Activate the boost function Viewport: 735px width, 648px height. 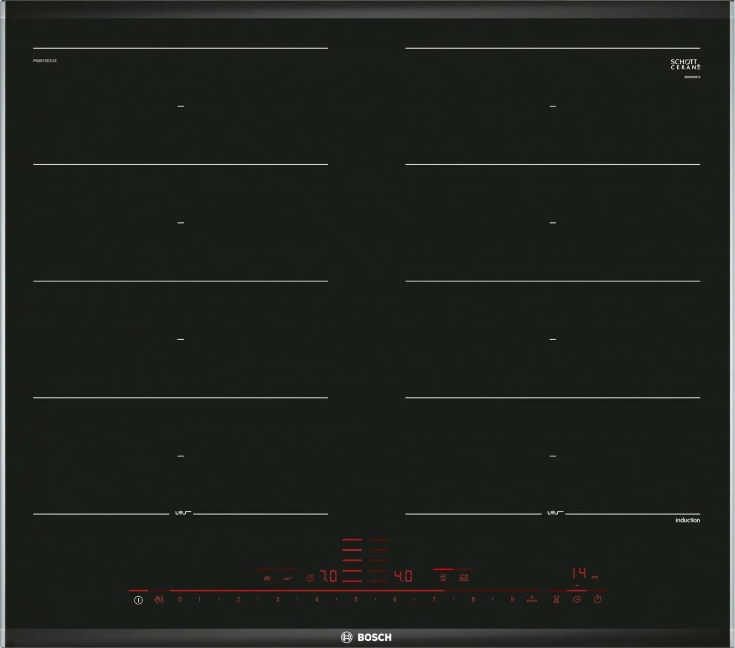pos(532,599)
